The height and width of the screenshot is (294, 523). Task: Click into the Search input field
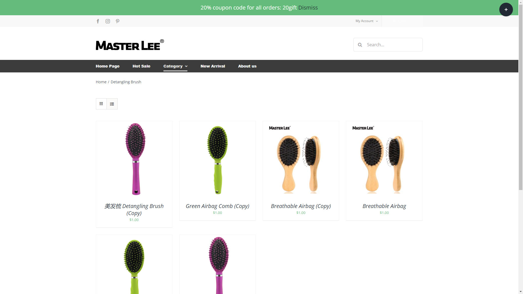(x=388, y=45)
